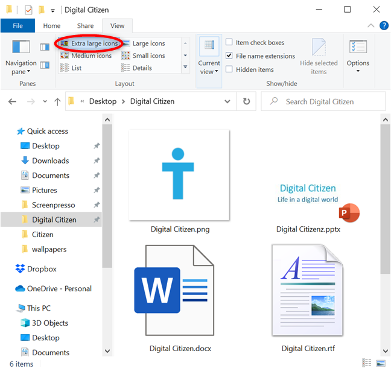The width and height of the screenshot is (391, 371).
Task: Refresh the folder view
Action: pyautogui.click(x=246, y=101)
